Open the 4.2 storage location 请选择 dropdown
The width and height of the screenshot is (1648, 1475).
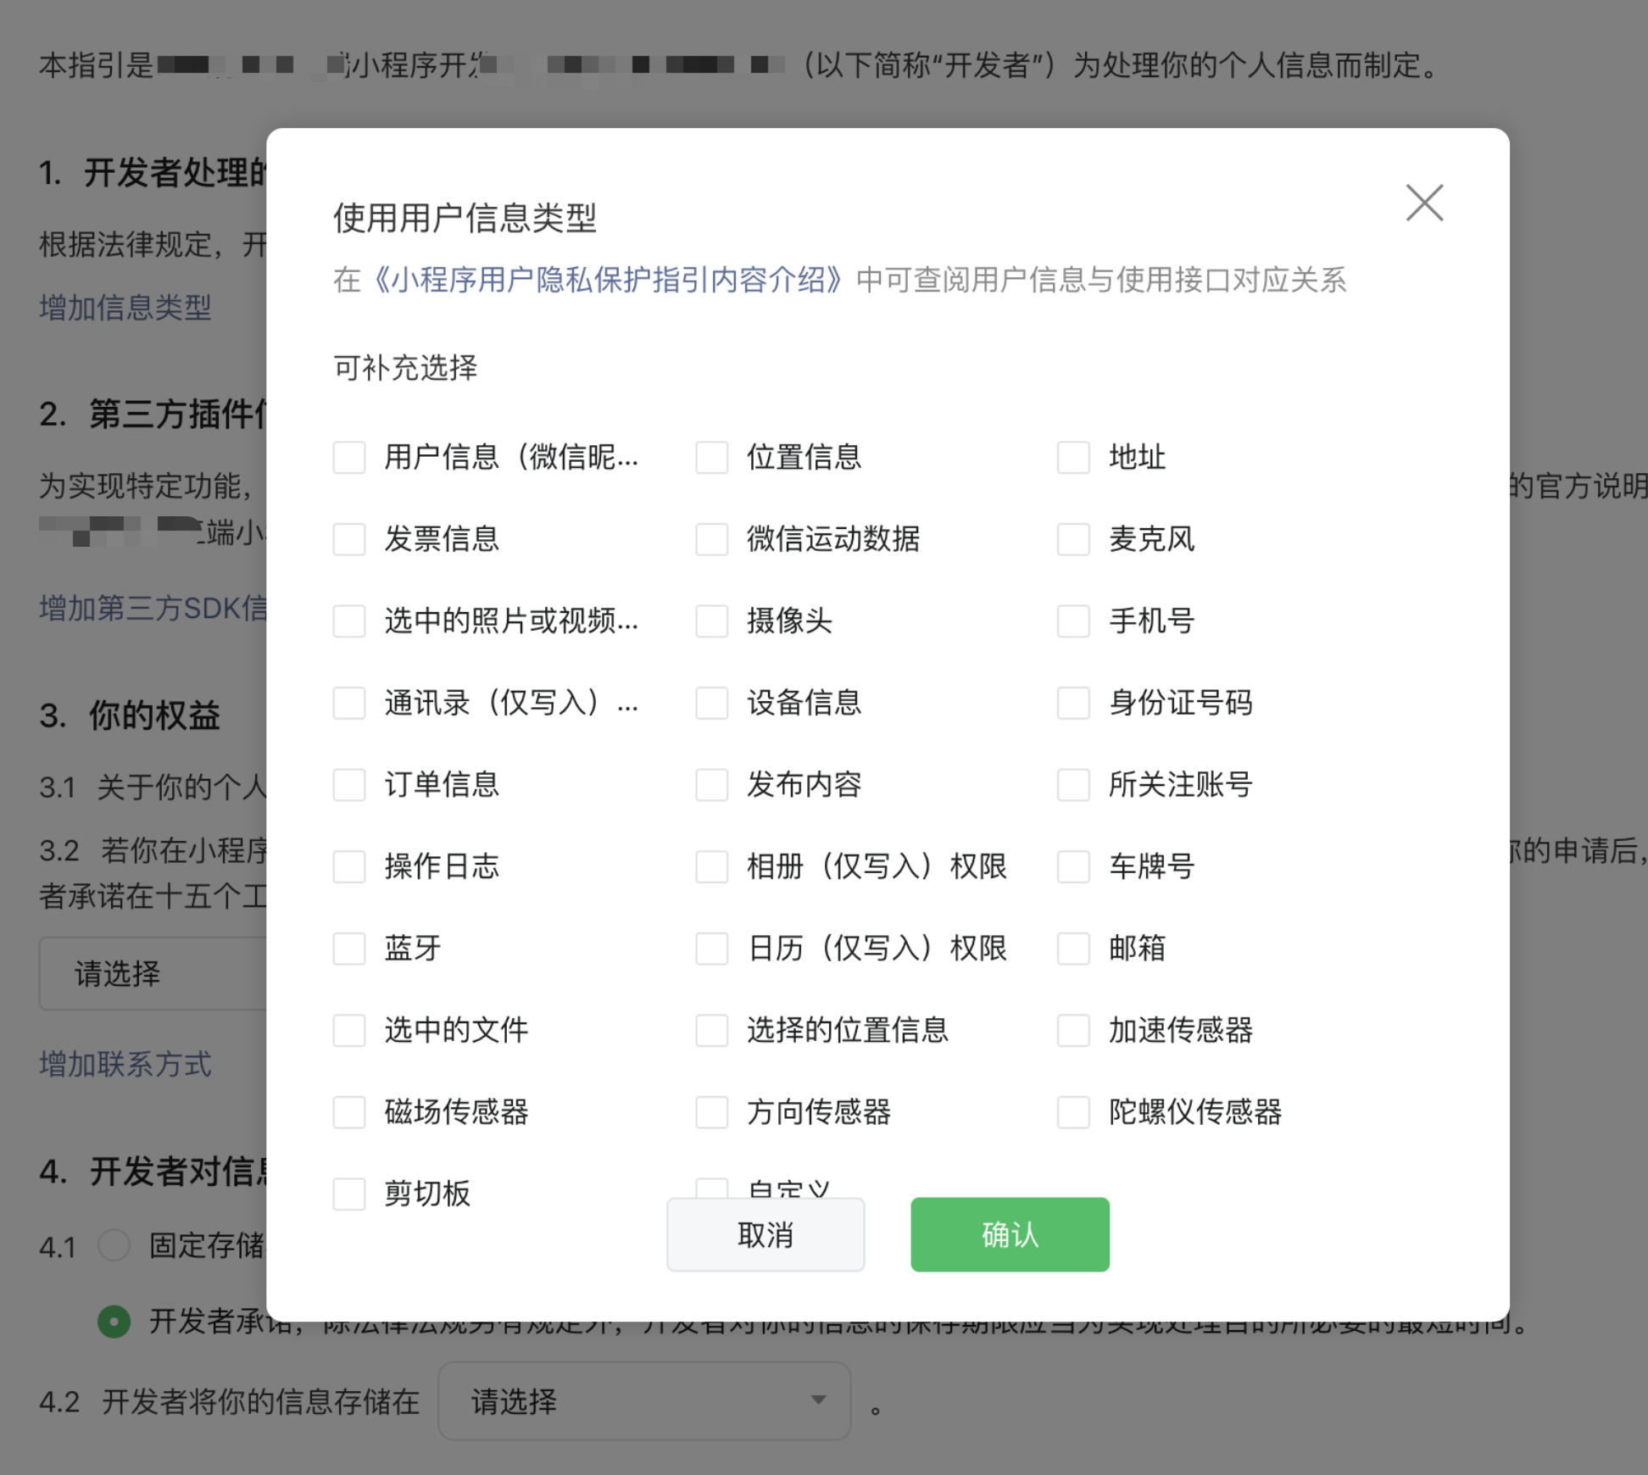[644, 1400]
